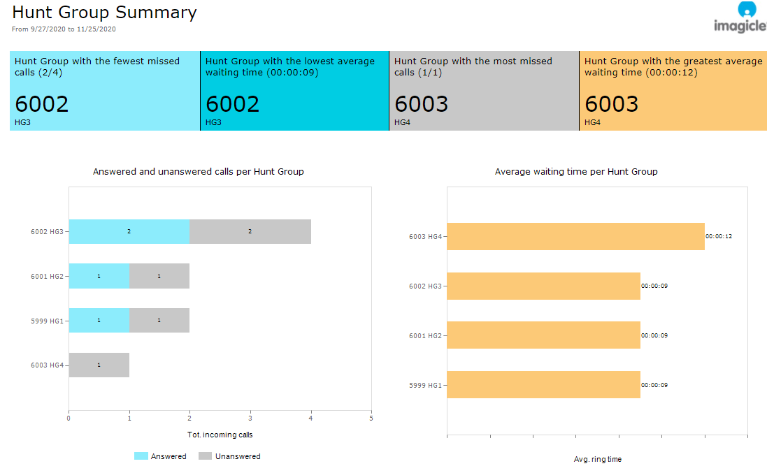Select the 6001 HG2 average waiting time bar
The height and width of the screenshot is (473, 767).
click(x=543, y=335)
